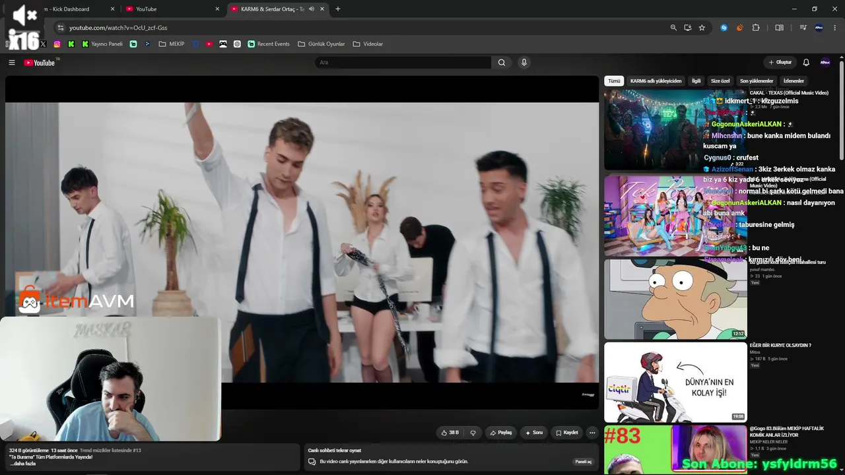This screenshot has height=475, width=845.
Task: Open YouTube notifications bell
Action: pyautogui.click(x=806, y=63)
